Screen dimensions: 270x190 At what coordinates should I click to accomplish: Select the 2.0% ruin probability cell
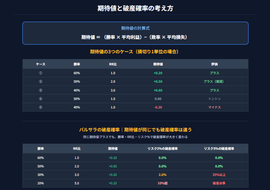162,175
